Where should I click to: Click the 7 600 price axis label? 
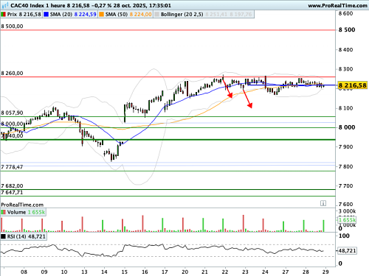(345, 205)
